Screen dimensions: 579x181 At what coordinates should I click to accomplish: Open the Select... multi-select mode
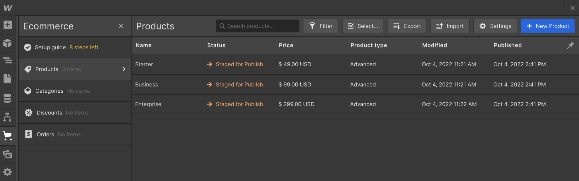(x=363, y=26)
